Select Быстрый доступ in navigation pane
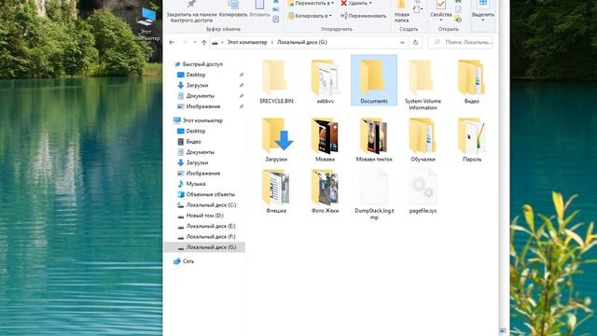The width and height of the screenshot is (597, 336). click(x=202, y=64)
